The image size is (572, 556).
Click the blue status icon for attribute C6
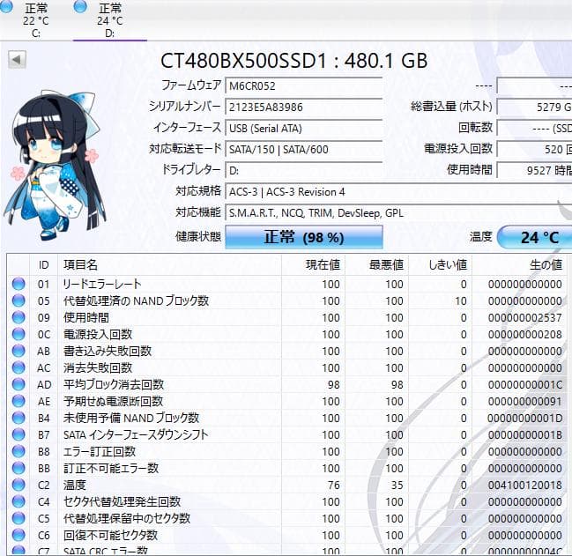[19, 535]
